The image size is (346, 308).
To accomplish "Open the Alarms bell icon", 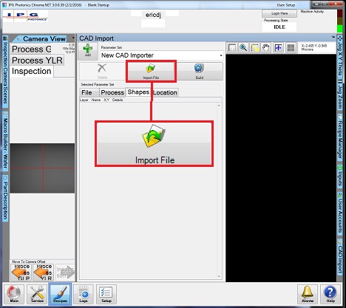I will click(x=308, y=294).
